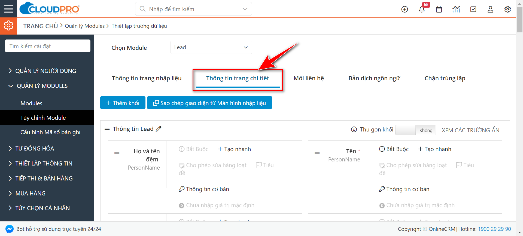Open quick create plus icon
The image size is (523, 236).
[405, 9]
